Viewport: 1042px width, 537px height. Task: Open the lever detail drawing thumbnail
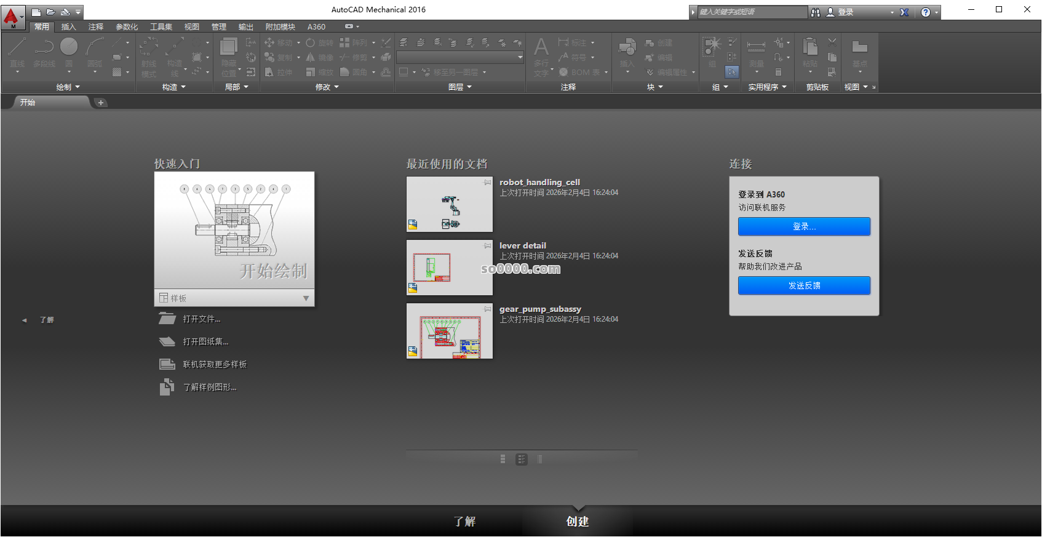point(449,268)
